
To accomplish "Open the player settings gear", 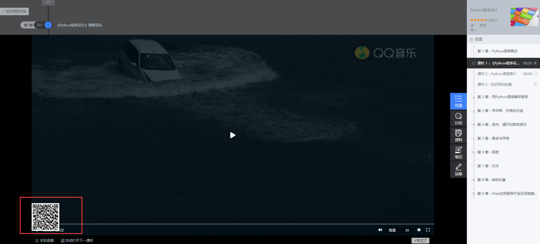I will click(x=419, y=230).
